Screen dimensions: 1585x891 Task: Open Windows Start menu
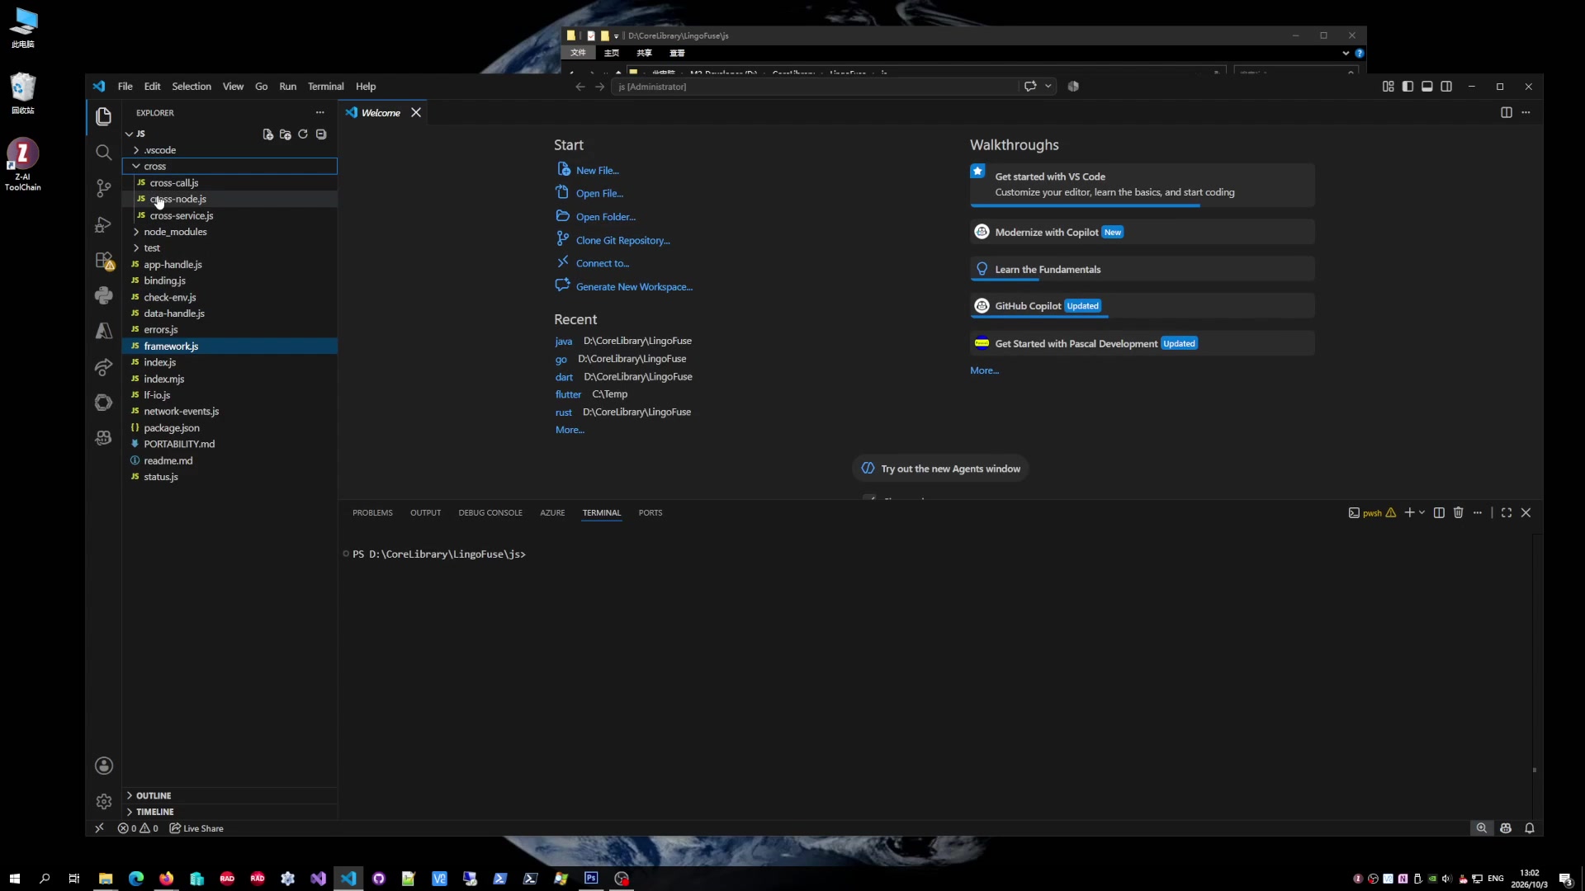[14, 878]
